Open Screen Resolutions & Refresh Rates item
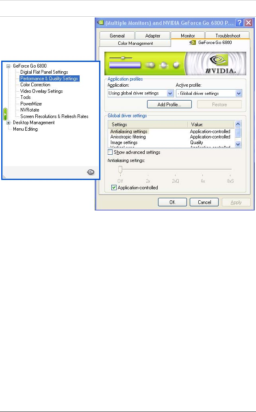 coord(54,116)
